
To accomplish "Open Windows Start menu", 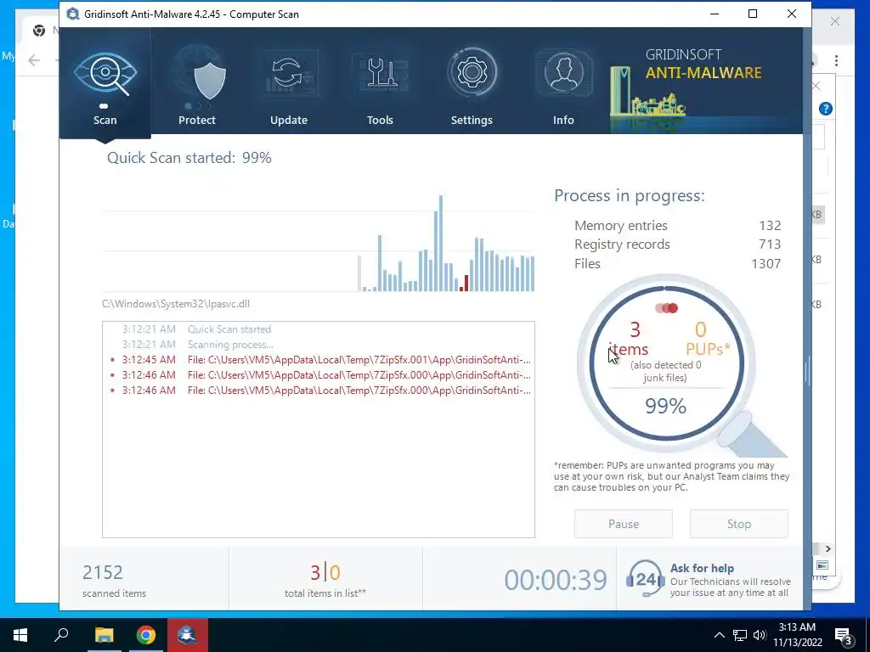I will point(20,635).
